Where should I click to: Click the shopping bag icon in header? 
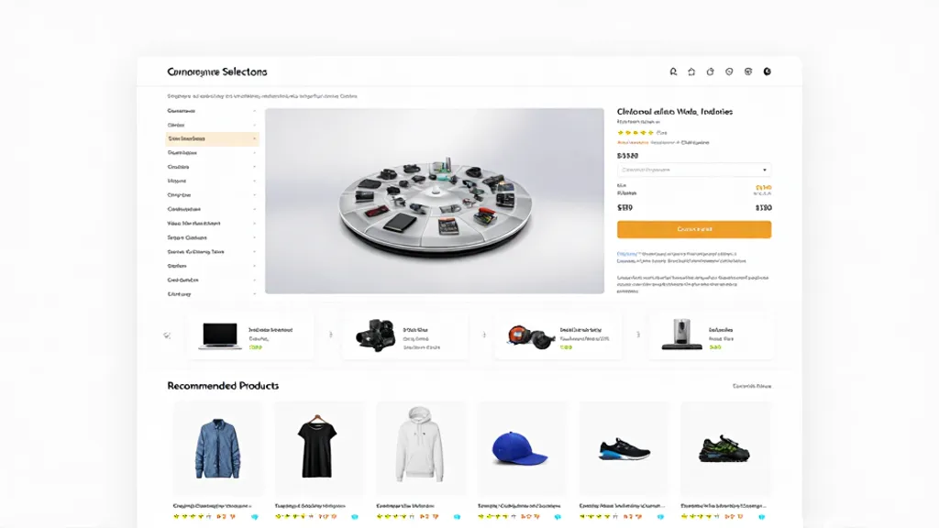pos(711,71)
